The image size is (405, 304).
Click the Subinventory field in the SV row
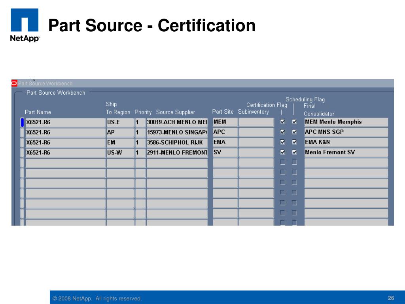coord(256,152)
